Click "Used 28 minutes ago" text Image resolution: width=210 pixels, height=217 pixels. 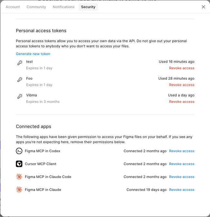pyautogui.click(x=176, y=78)
